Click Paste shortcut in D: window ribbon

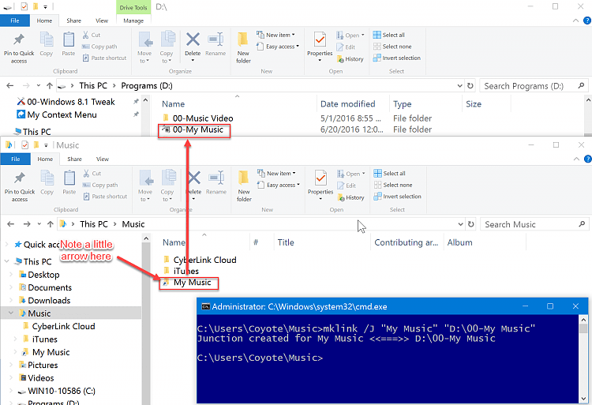point(104,58)
